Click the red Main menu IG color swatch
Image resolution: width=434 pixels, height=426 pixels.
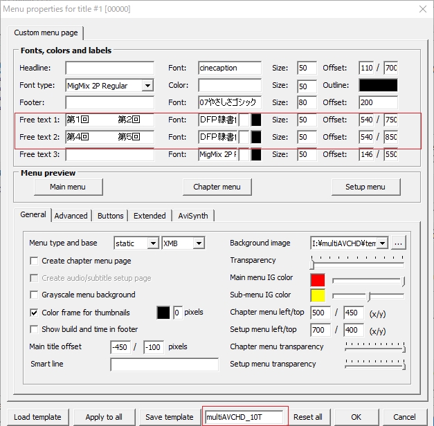318,280
